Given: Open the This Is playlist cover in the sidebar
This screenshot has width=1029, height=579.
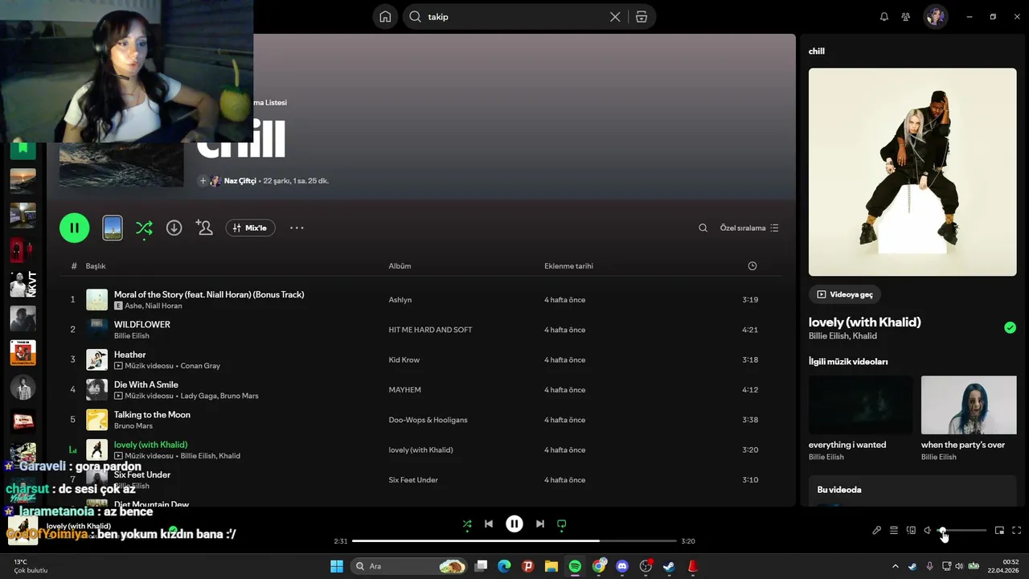Looking at the screenshot, I should pos(23,353).
